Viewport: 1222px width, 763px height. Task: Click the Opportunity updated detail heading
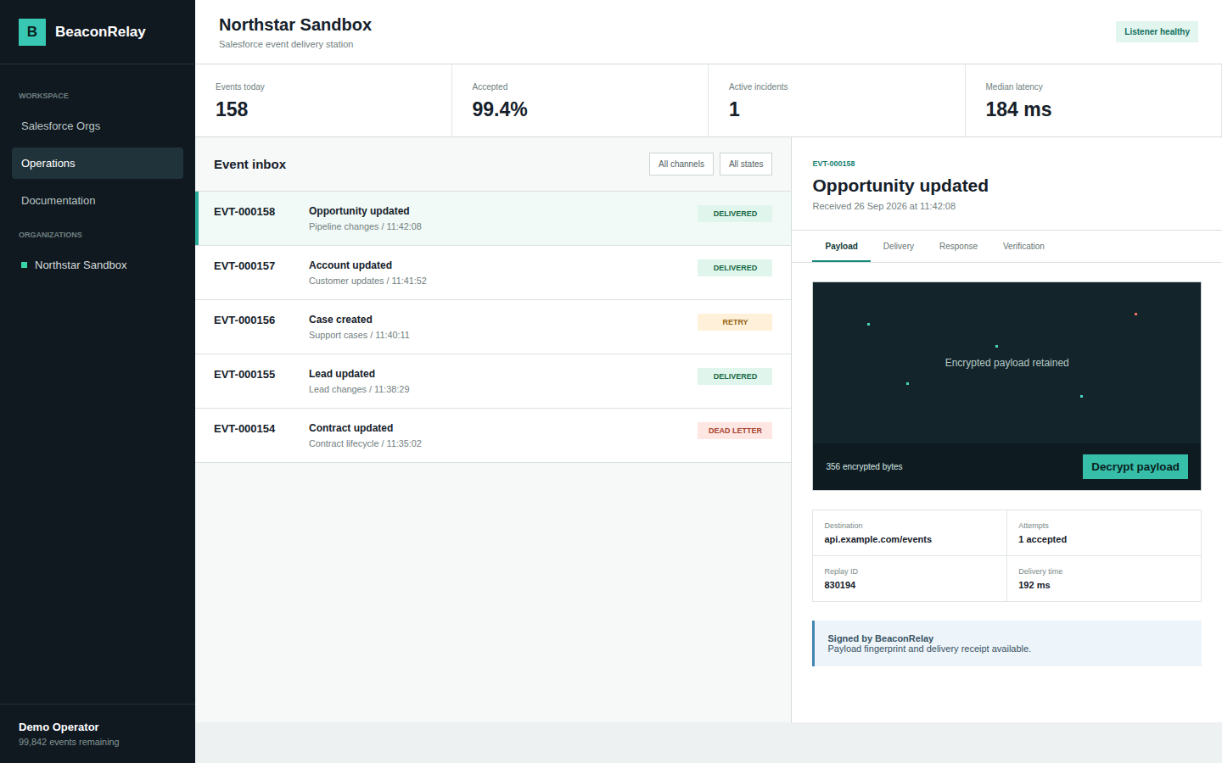[x=900, y=186]
